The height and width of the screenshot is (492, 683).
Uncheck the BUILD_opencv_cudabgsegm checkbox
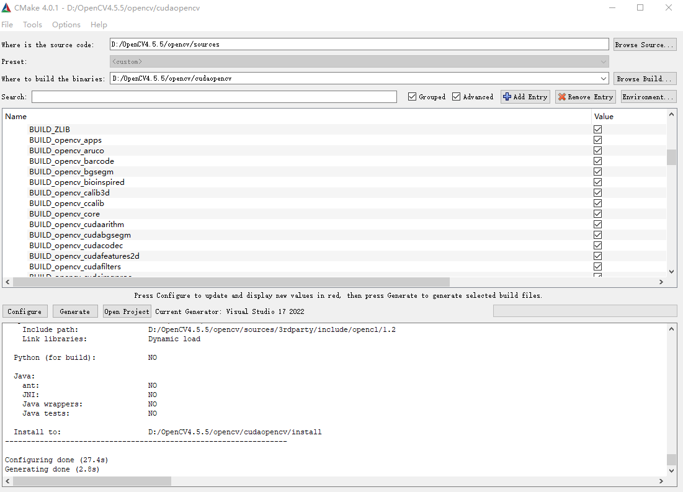(x=597, y=235)
